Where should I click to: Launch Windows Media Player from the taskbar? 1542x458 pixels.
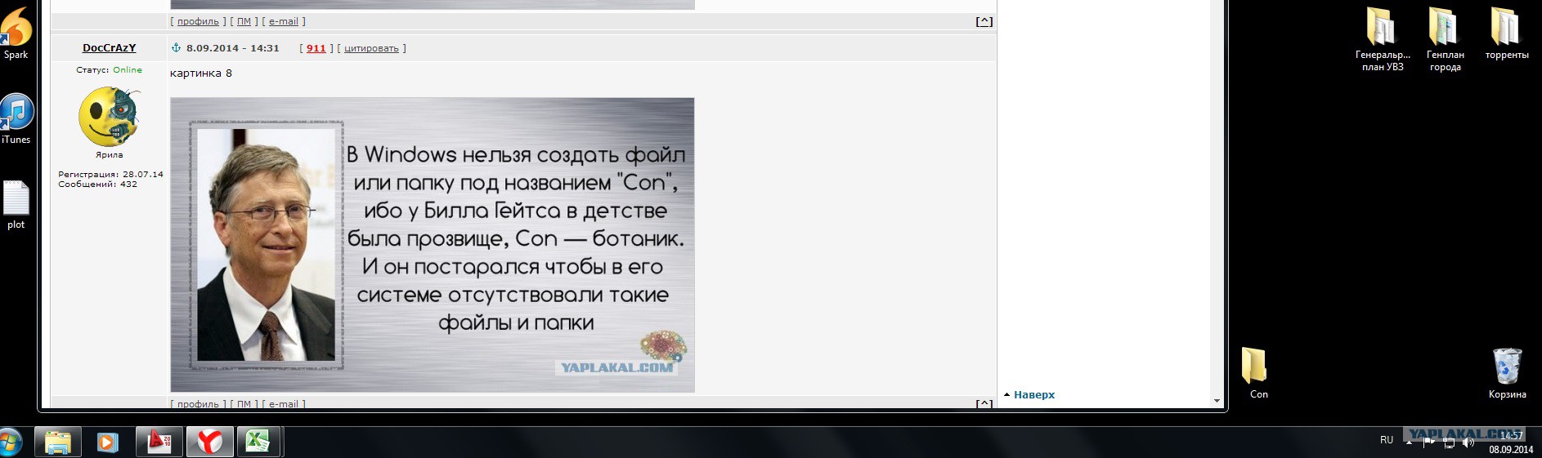click(x=107, y=442)
